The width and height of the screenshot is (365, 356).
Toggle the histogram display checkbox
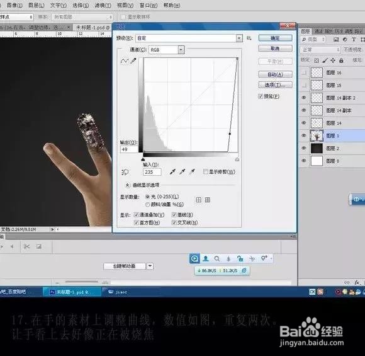coord(136,222)
